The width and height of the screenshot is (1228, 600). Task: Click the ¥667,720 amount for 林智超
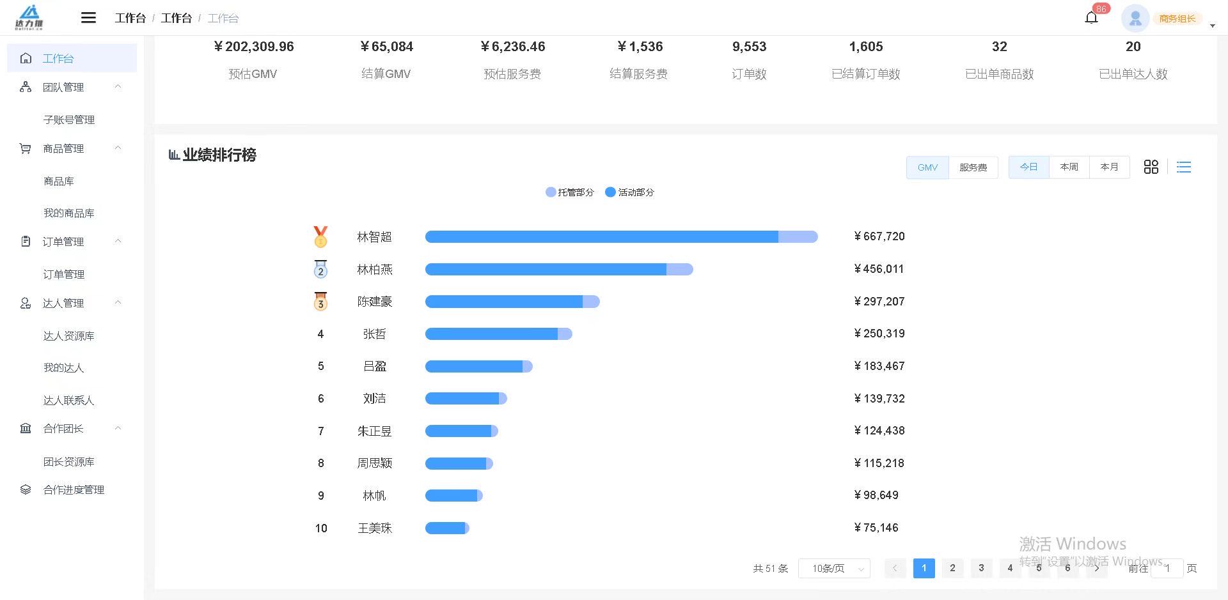click(879, 236)
